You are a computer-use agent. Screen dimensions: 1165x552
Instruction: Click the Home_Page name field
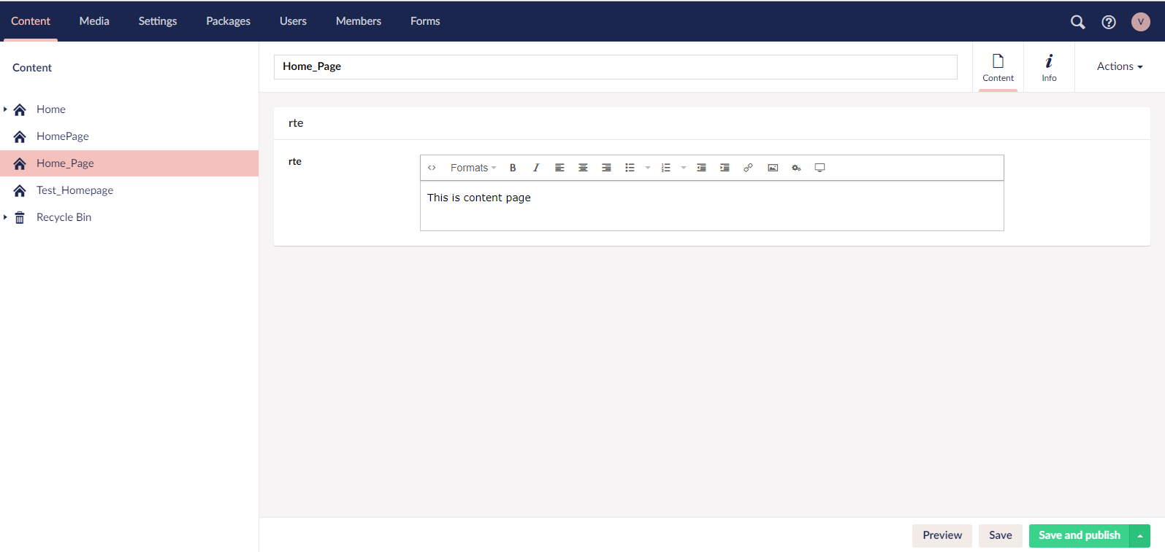pos(616,66)
